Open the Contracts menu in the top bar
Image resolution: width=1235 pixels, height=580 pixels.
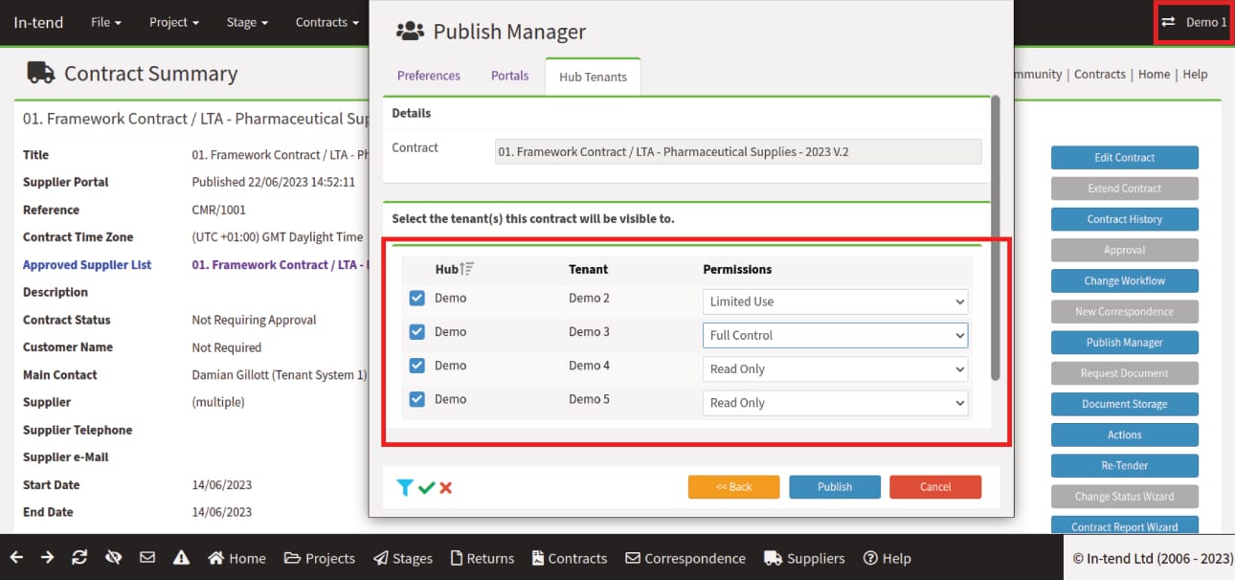[x=326, y=21]
